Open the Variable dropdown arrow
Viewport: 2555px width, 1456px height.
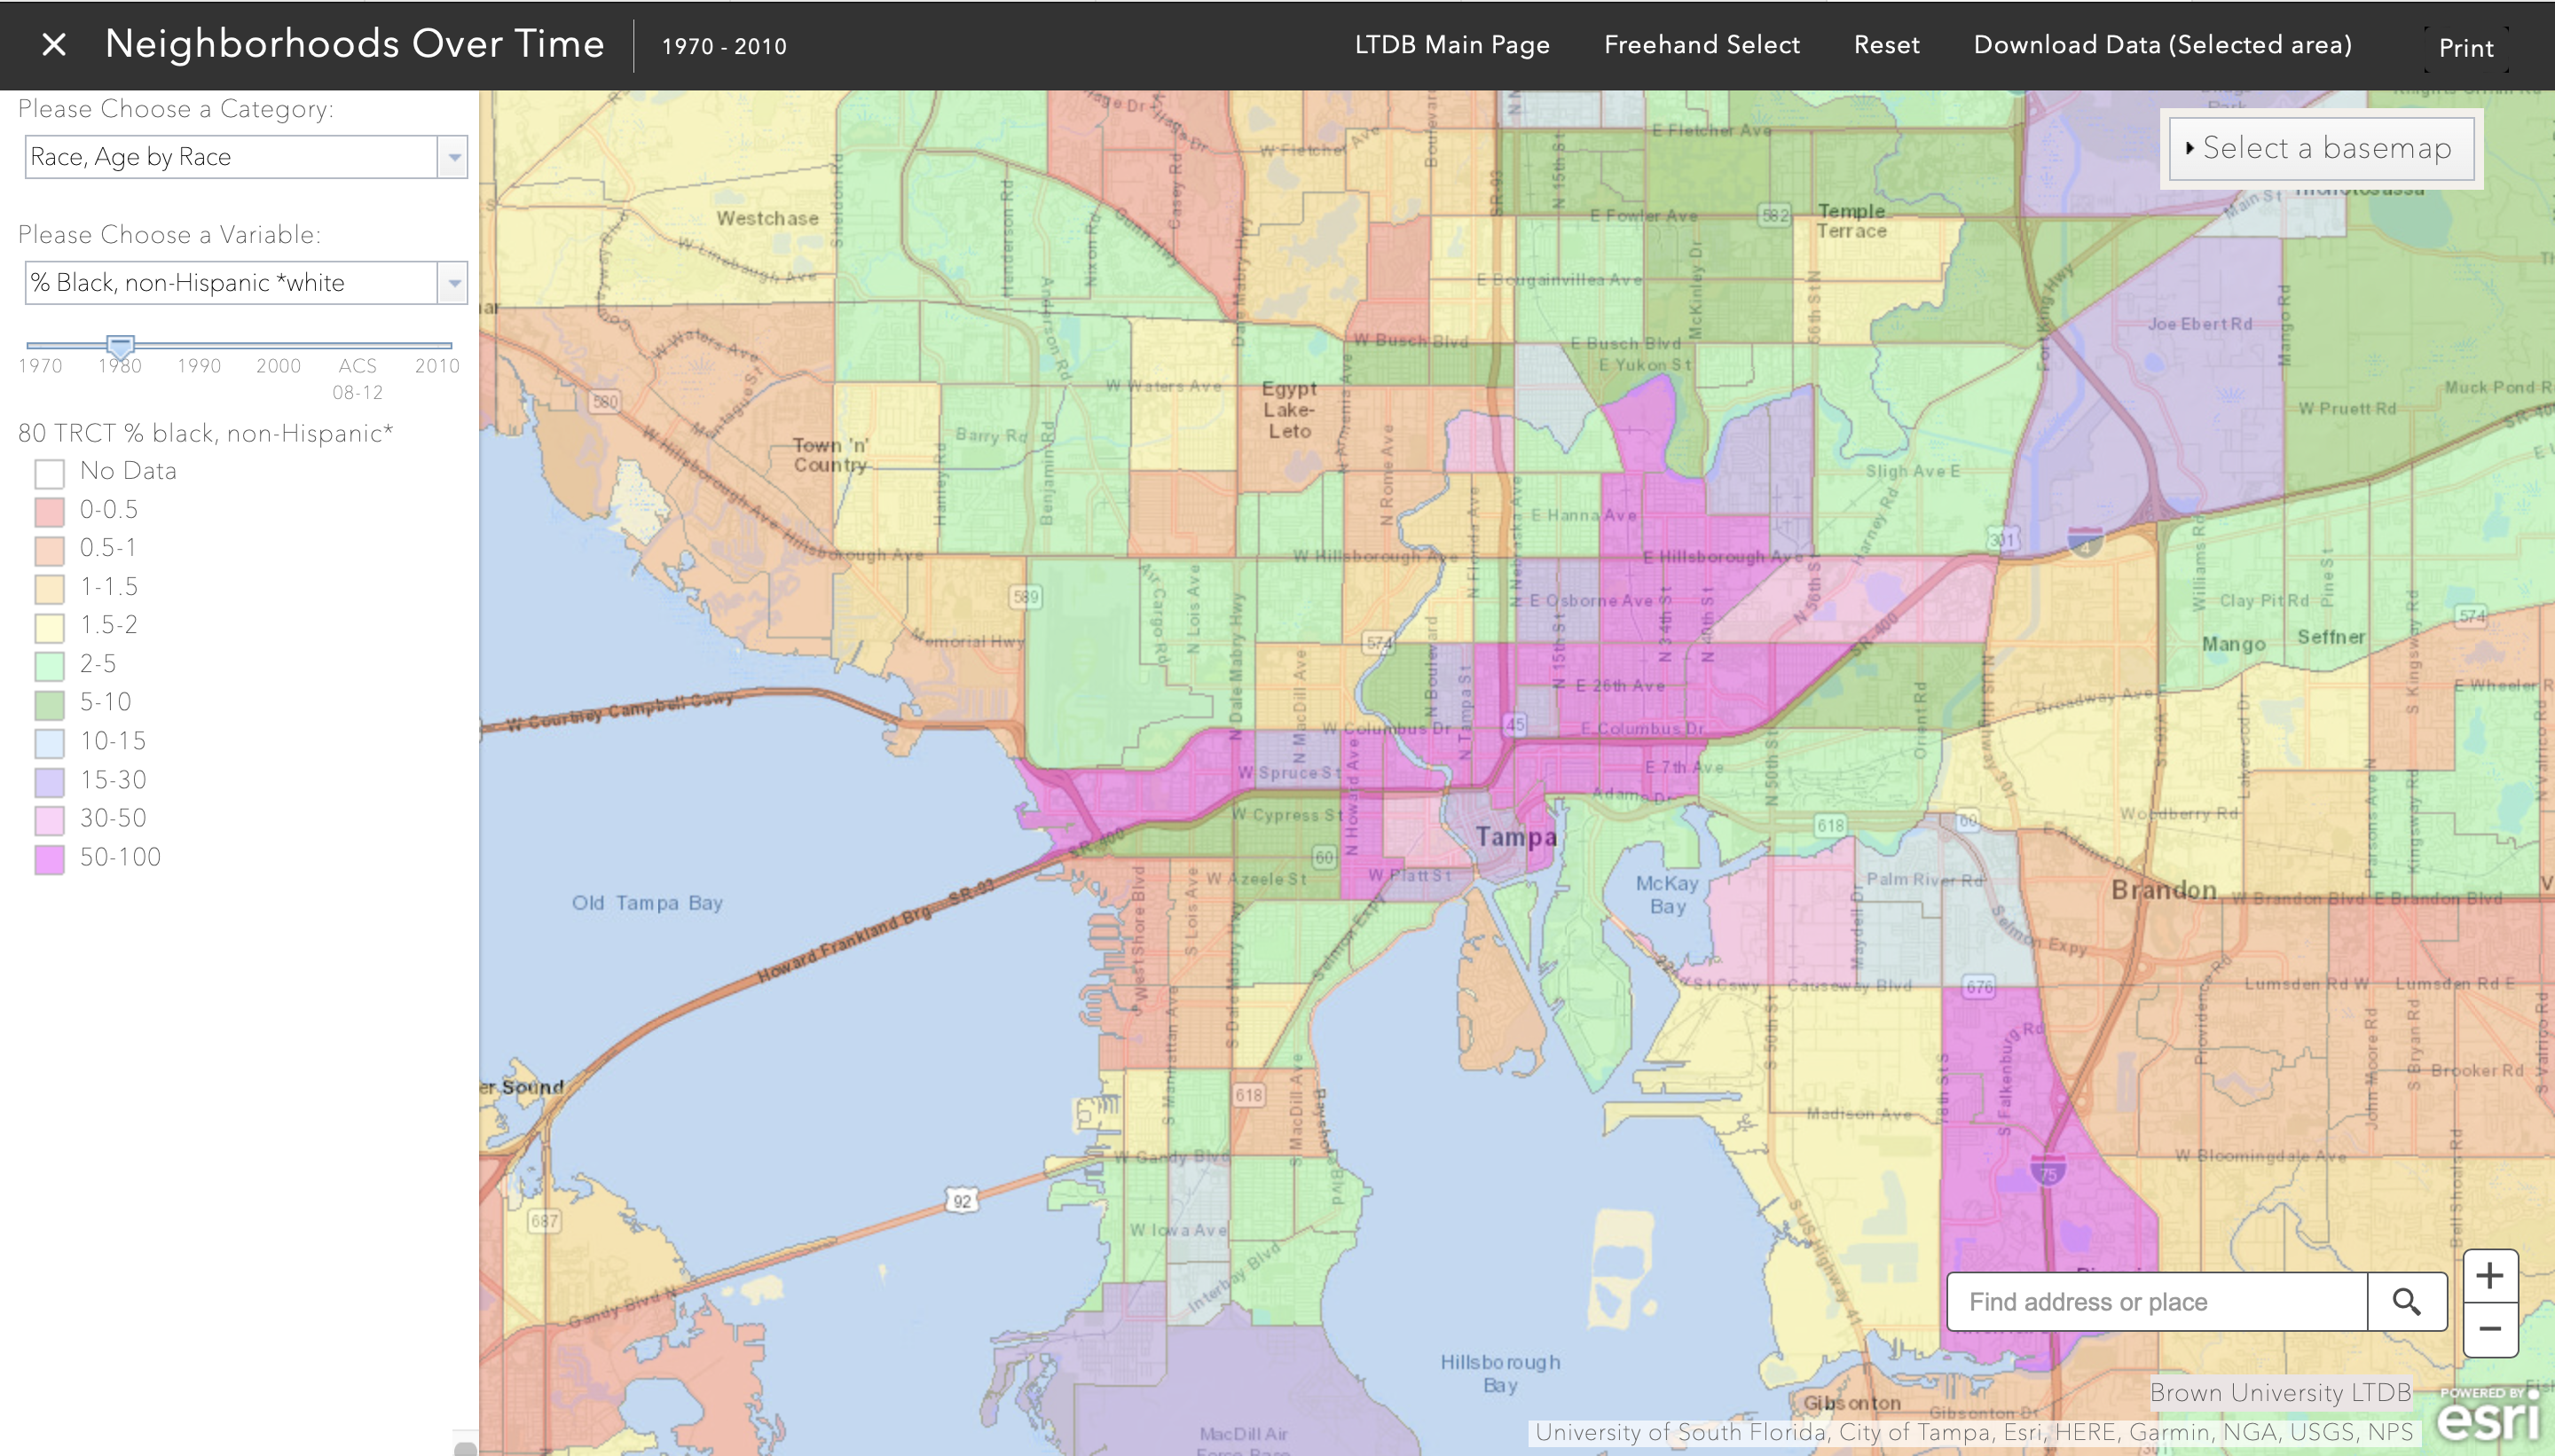[x=453, y=283]
